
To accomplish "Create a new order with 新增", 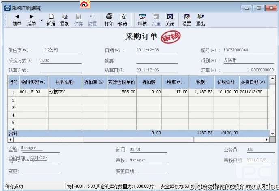I will [x=51, y=20].
